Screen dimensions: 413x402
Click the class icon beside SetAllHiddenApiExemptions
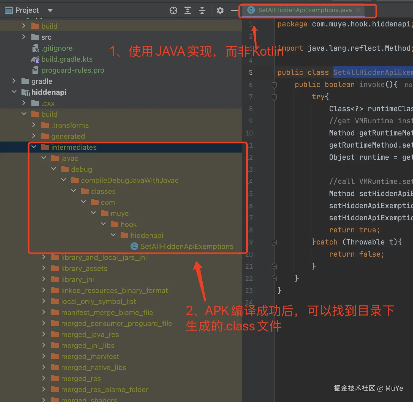134,246
